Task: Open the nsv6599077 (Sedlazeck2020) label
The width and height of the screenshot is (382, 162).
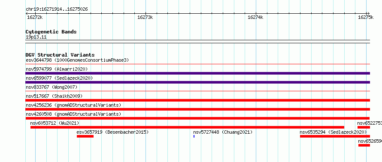Action: pyautogui.click(x=59, y=78)
